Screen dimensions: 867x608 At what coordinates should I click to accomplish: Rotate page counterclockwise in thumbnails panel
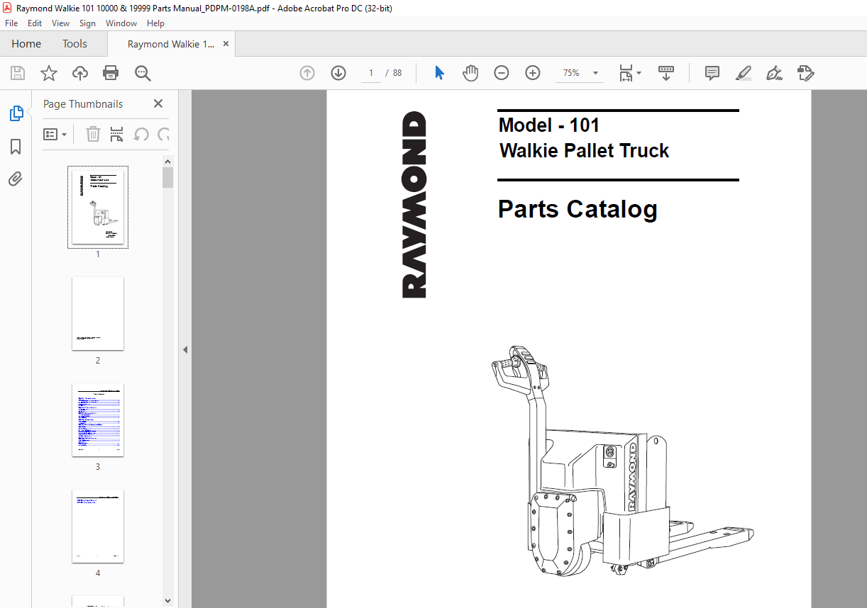coord(141,134)
